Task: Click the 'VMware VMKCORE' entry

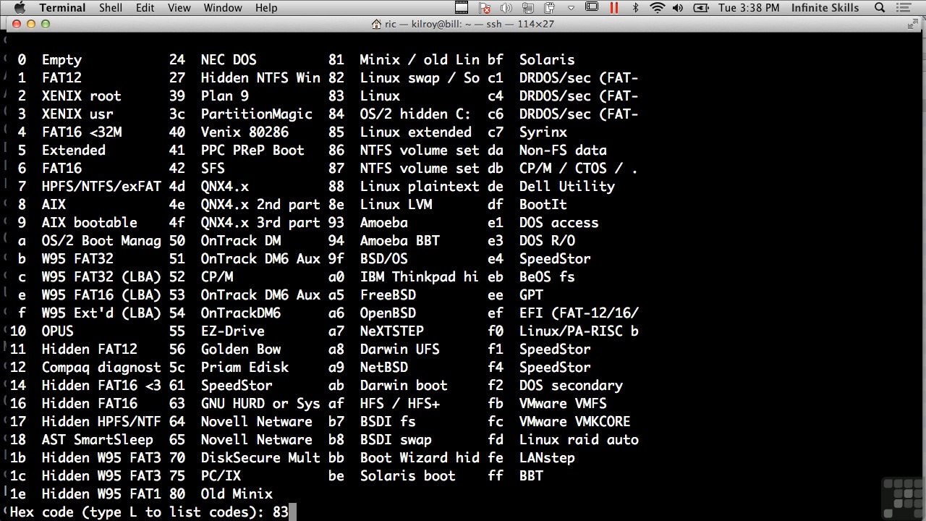Action: click(x=574, y=422)
